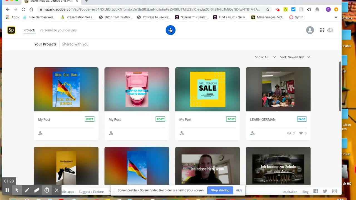Image resolution: width=356 pixels, height=200 pixels.
Task: Click the blue plus create button
Action: [x=170, y=30]
